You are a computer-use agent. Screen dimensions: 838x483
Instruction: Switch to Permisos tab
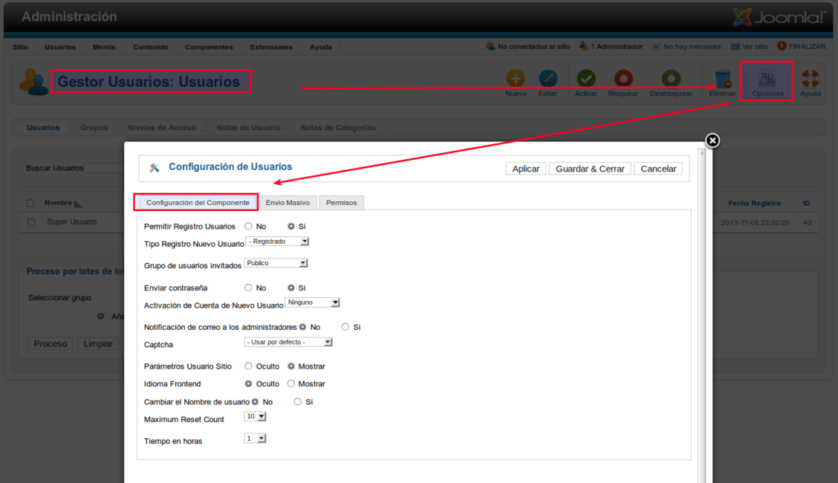(x=341, y=203)
